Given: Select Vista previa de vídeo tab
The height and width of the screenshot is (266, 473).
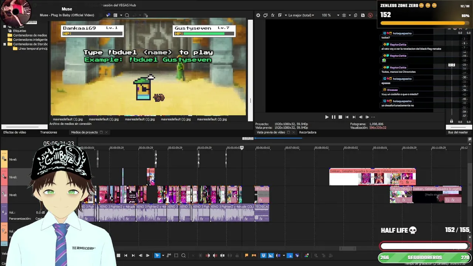Looking at the screenshot, I should (x=271, y=132).
